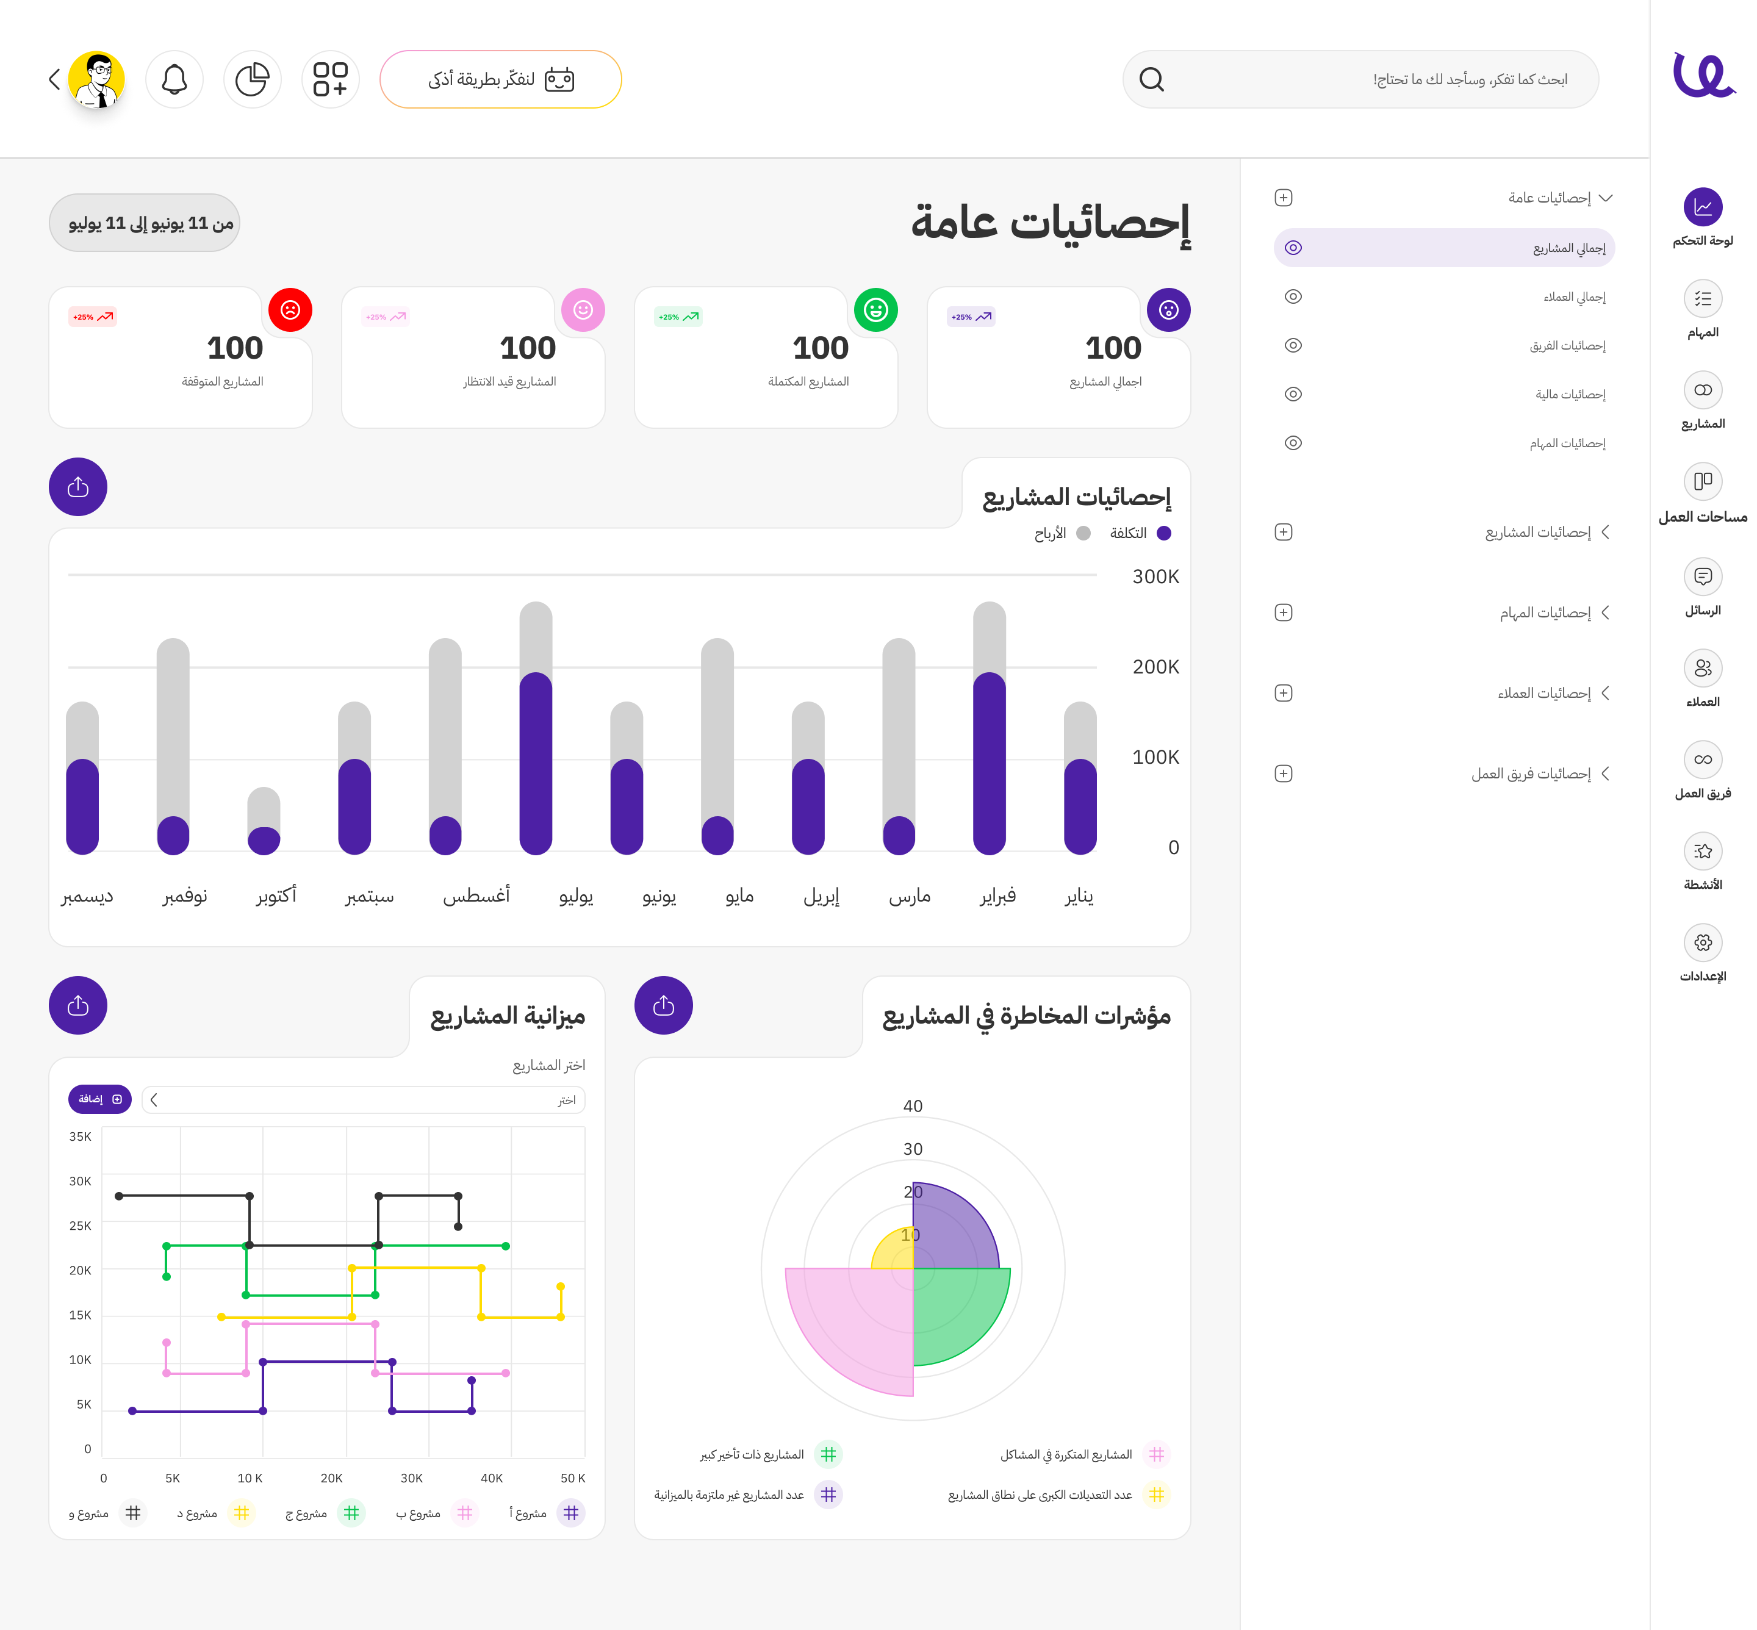The width and height of the screenshot is (1757, 1630).
Task: Click the لنفكّر بطريقة أذكى button
Action: tap(500, 79)
